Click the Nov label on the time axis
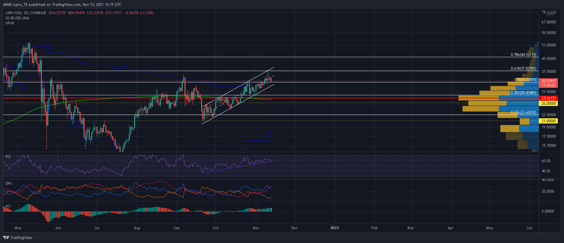The height and width of the screenshot is (243, 564). coord(256,228)
